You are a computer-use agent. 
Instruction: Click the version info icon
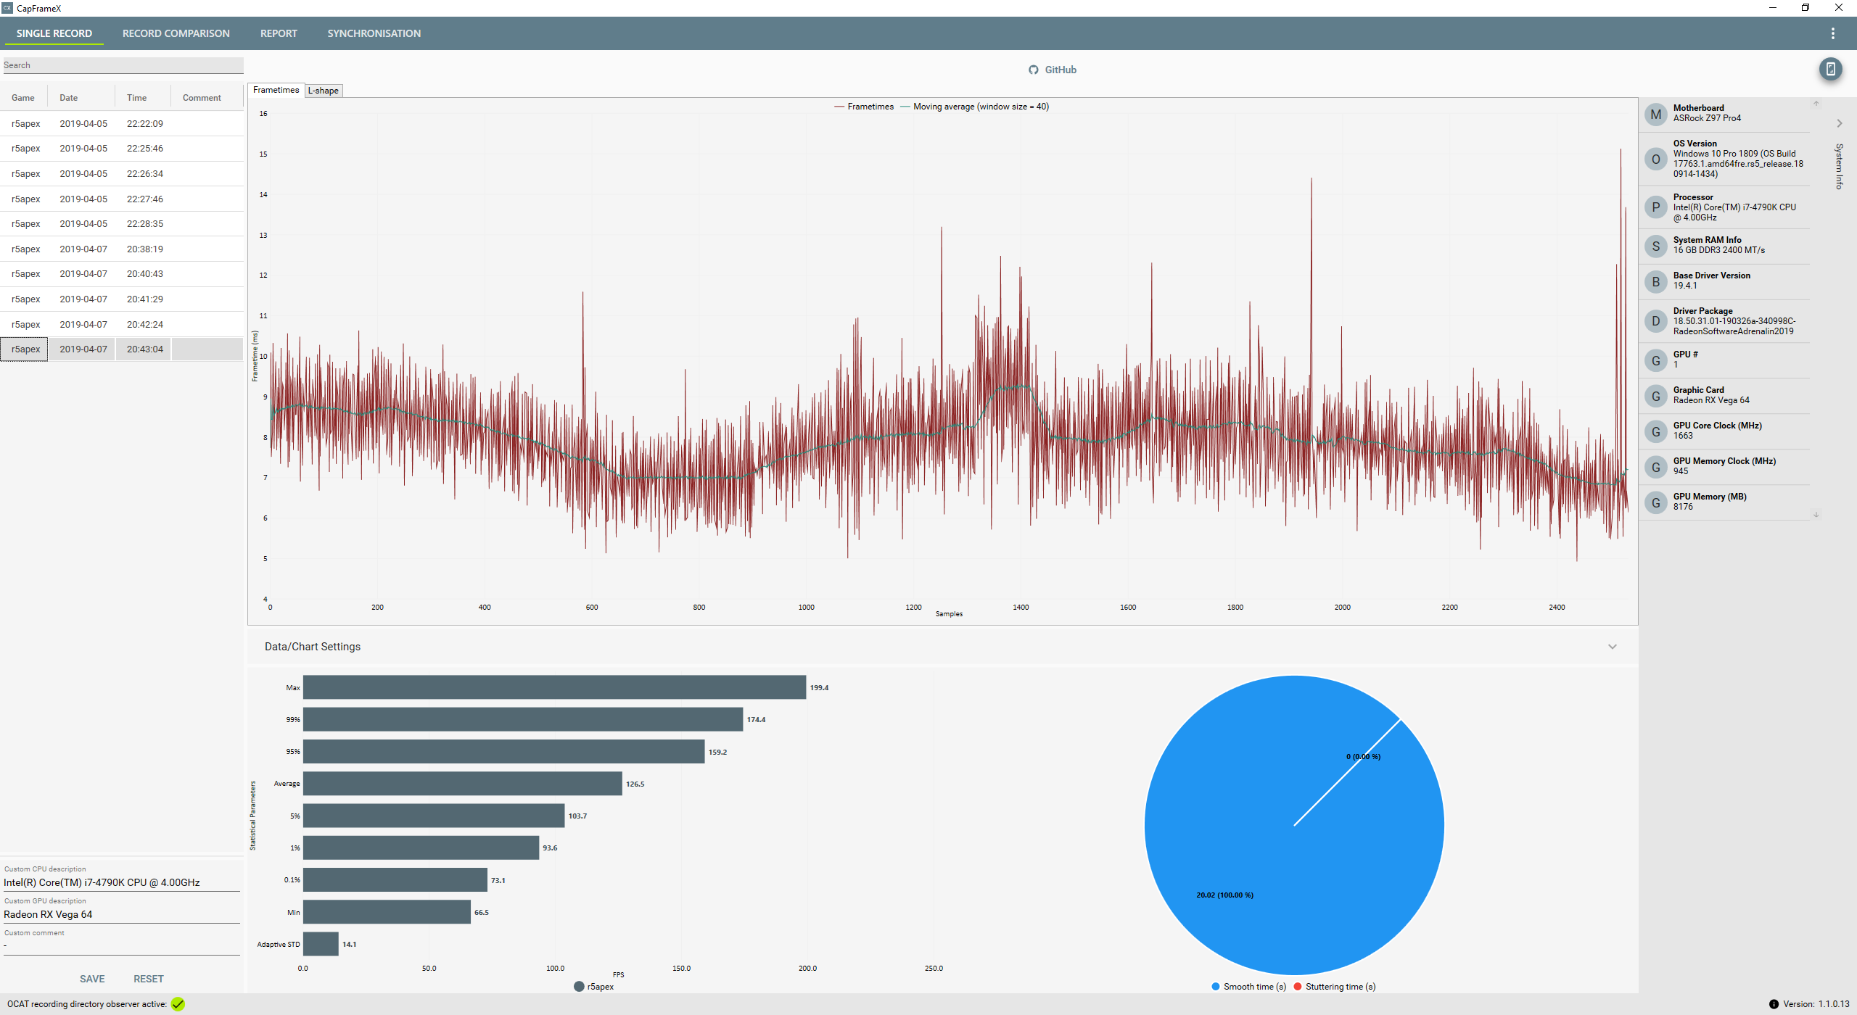pos(1774,1004)
